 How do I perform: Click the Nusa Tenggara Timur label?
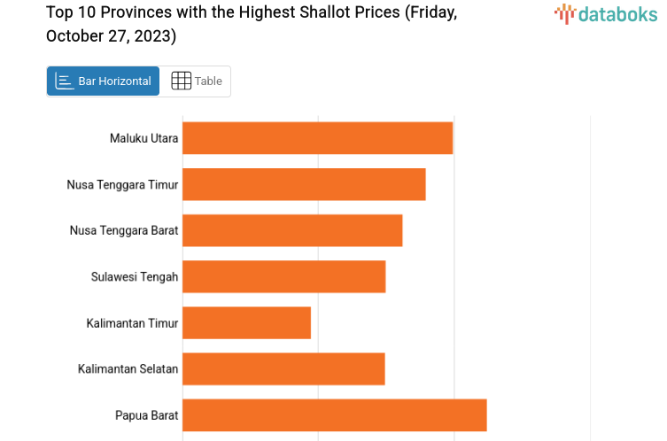pyautogui.click(x=122, y=184)
